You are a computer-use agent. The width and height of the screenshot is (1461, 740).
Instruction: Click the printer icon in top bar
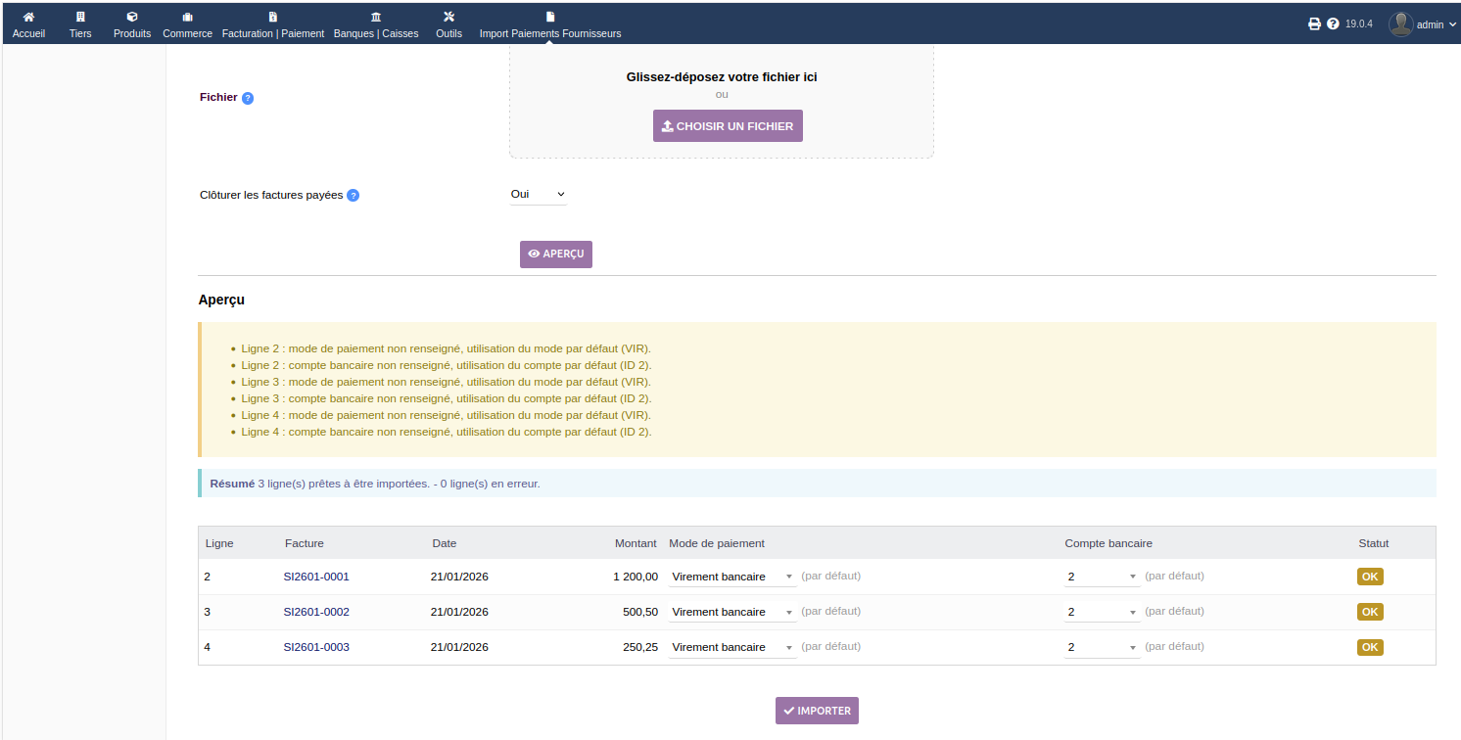(x=1314, y=23)
